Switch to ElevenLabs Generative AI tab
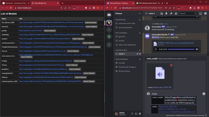Screen dimensions: 209x117 16,3
